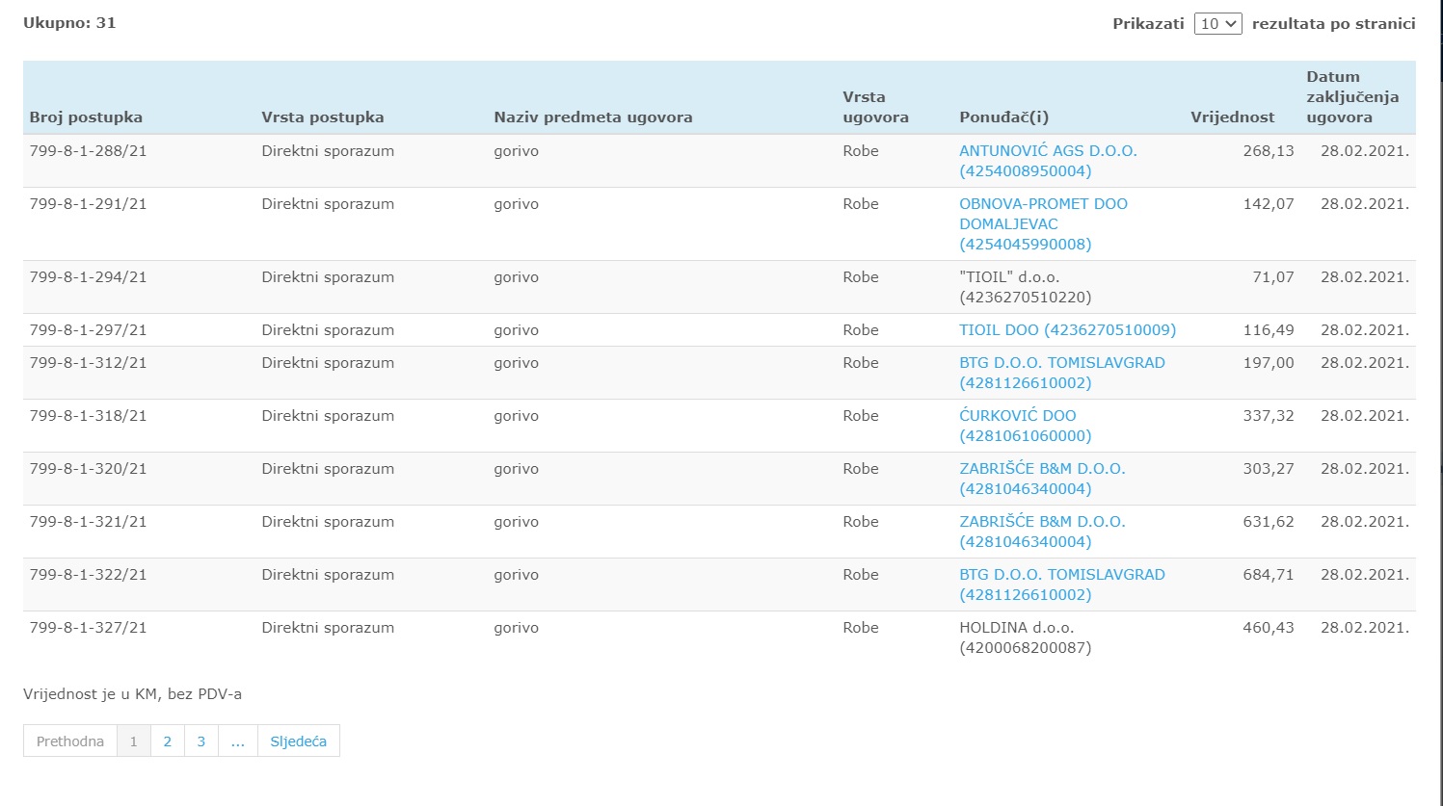Open ZABRIŠĆE B&M D.O.O. link in row 799-8-1-321/21
The height and width of the screenshot is (806, 1443).
click(x=1042, y=532)
